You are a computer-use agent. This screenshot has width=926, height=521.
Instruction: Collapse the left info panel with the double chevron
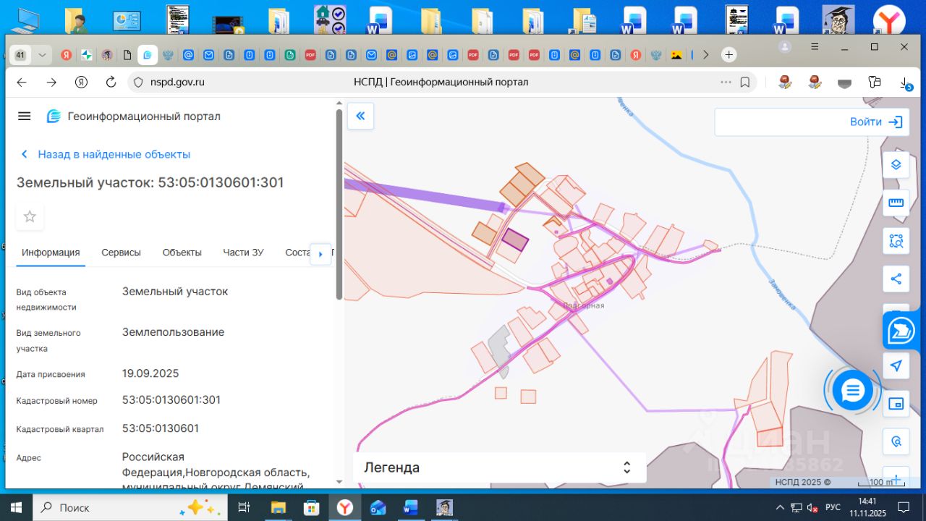[360, 116]
